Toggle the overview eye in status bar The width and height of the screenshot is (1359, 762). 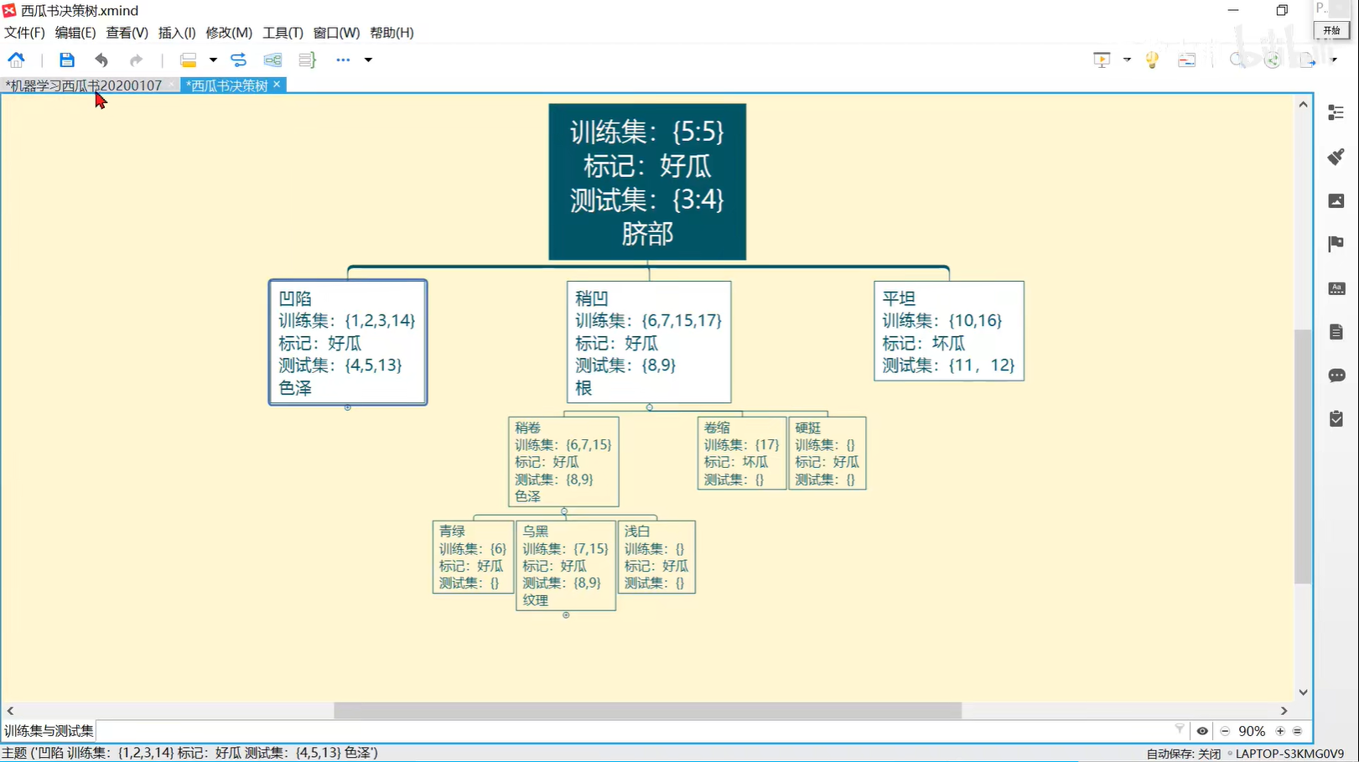click(x=1202, y=731)
